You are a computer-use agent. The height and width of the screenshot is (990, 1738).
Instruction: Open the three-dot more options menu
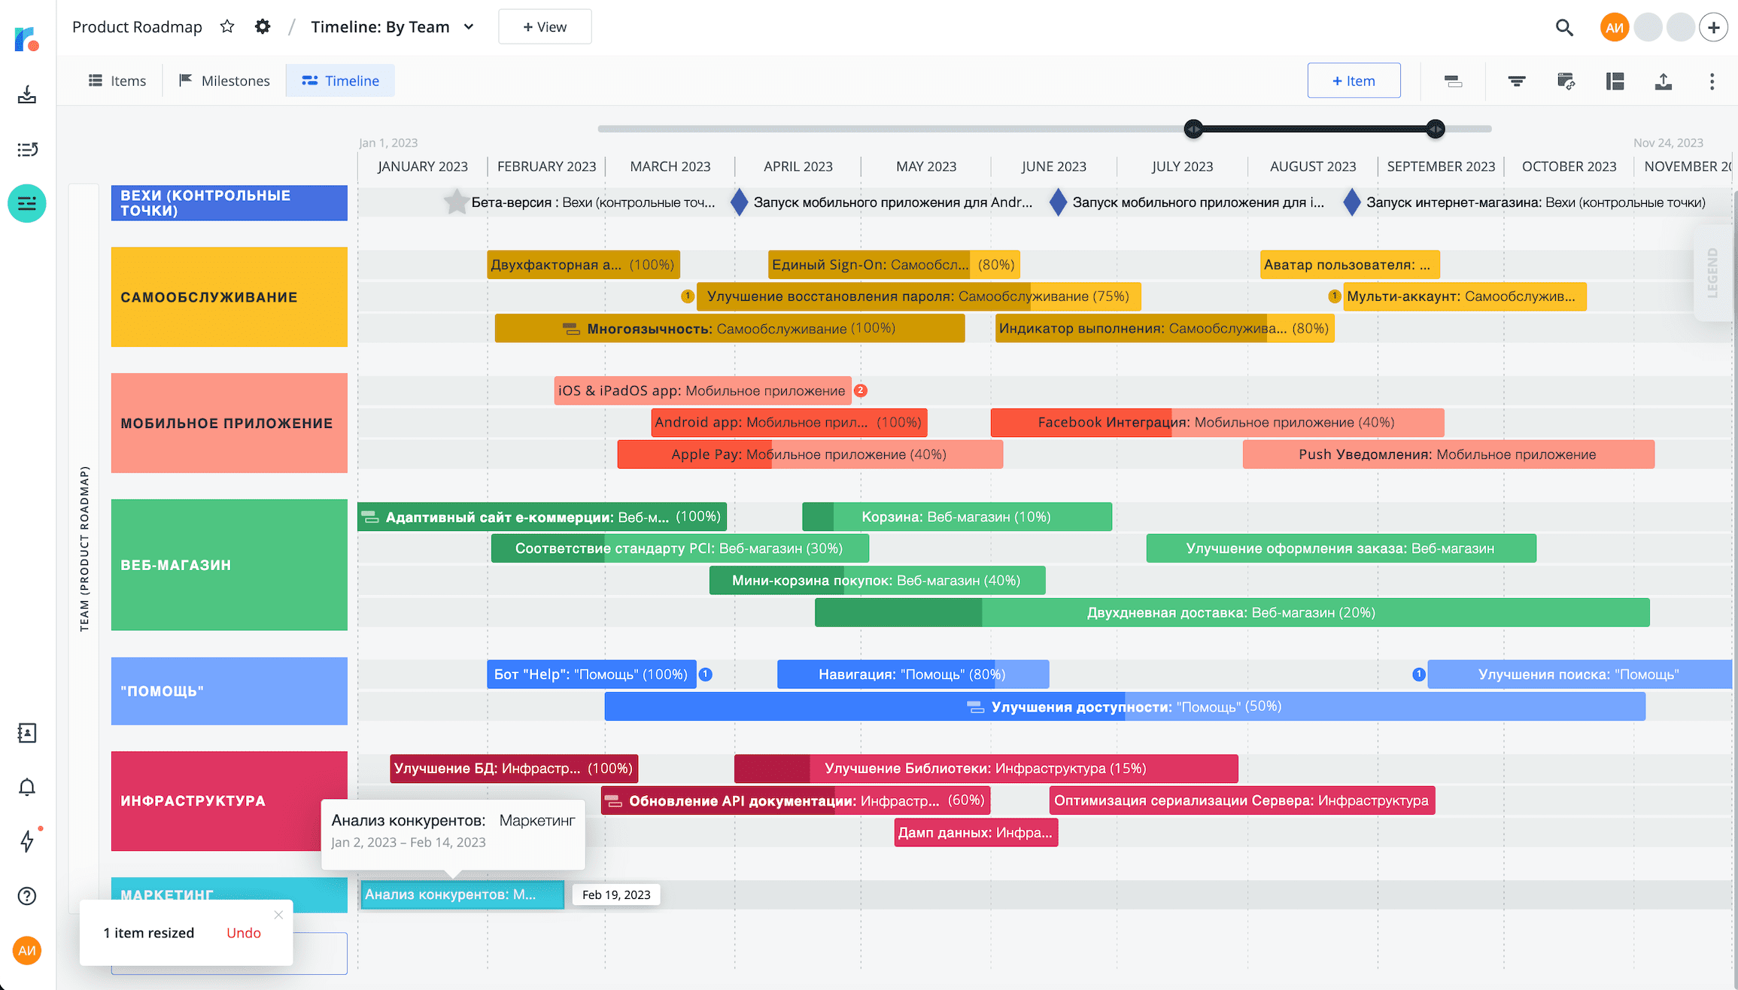click(1712, 81)
